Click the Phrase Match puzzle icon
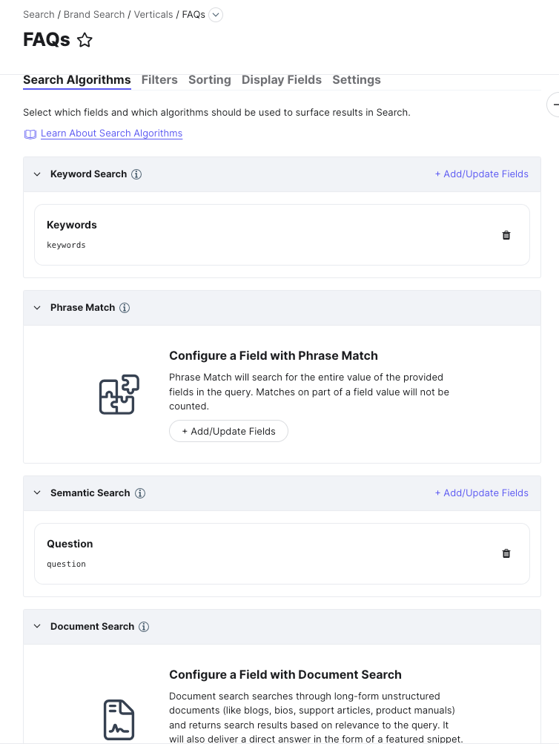 119,395
